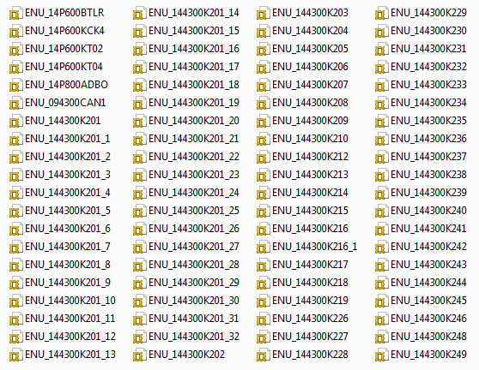This screenshot has width=479, height=370.
Task: Click the ENU_144300K201_25 file name
Action: (x=194, y=211)
